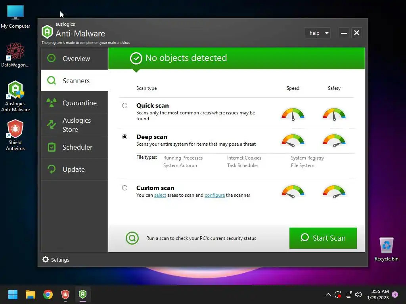Click the checkmark icon beside No objects detected

(136, 58)
